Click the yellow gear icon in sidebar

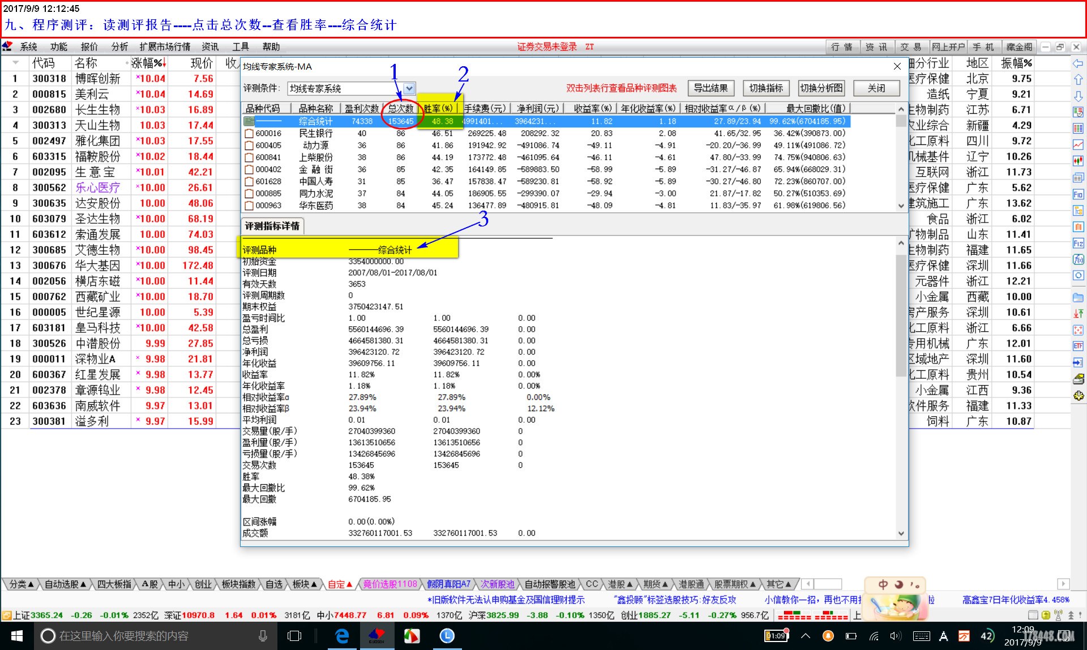click(1078, 396)
